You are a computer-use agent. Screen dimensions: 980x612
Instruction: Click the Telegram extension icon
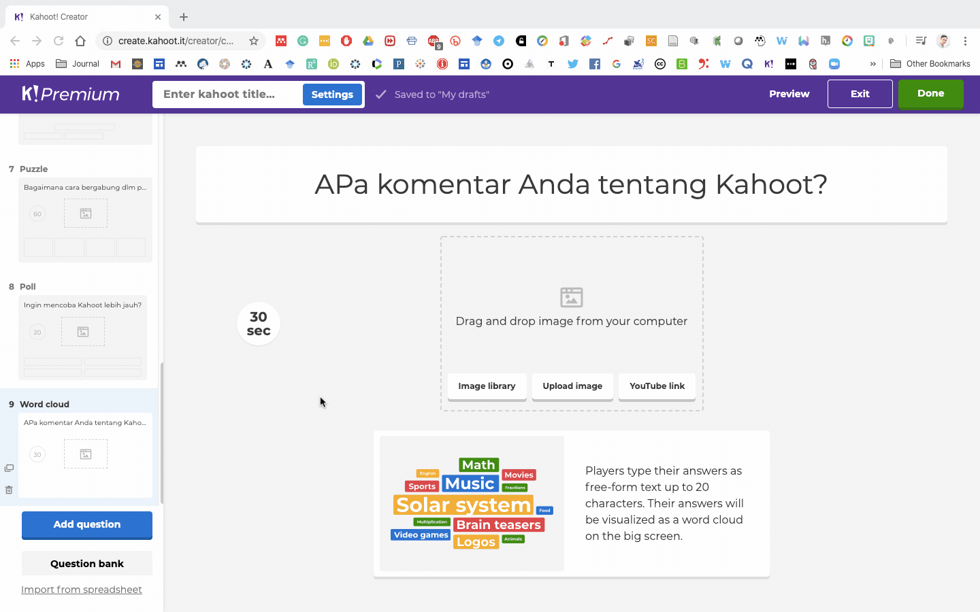(499, 41)
